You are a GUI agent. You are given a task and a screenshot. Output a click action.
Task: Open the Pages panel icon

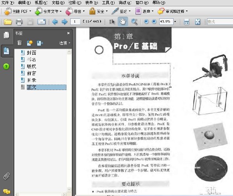6,35
